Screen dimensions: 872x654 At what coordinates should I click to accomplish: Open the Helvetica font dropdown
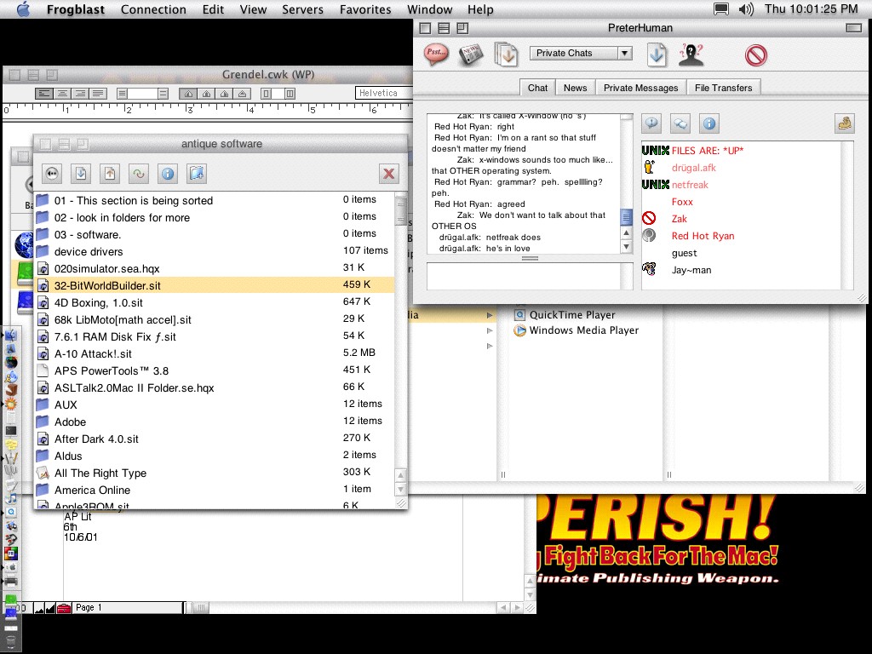pos(384,94)
